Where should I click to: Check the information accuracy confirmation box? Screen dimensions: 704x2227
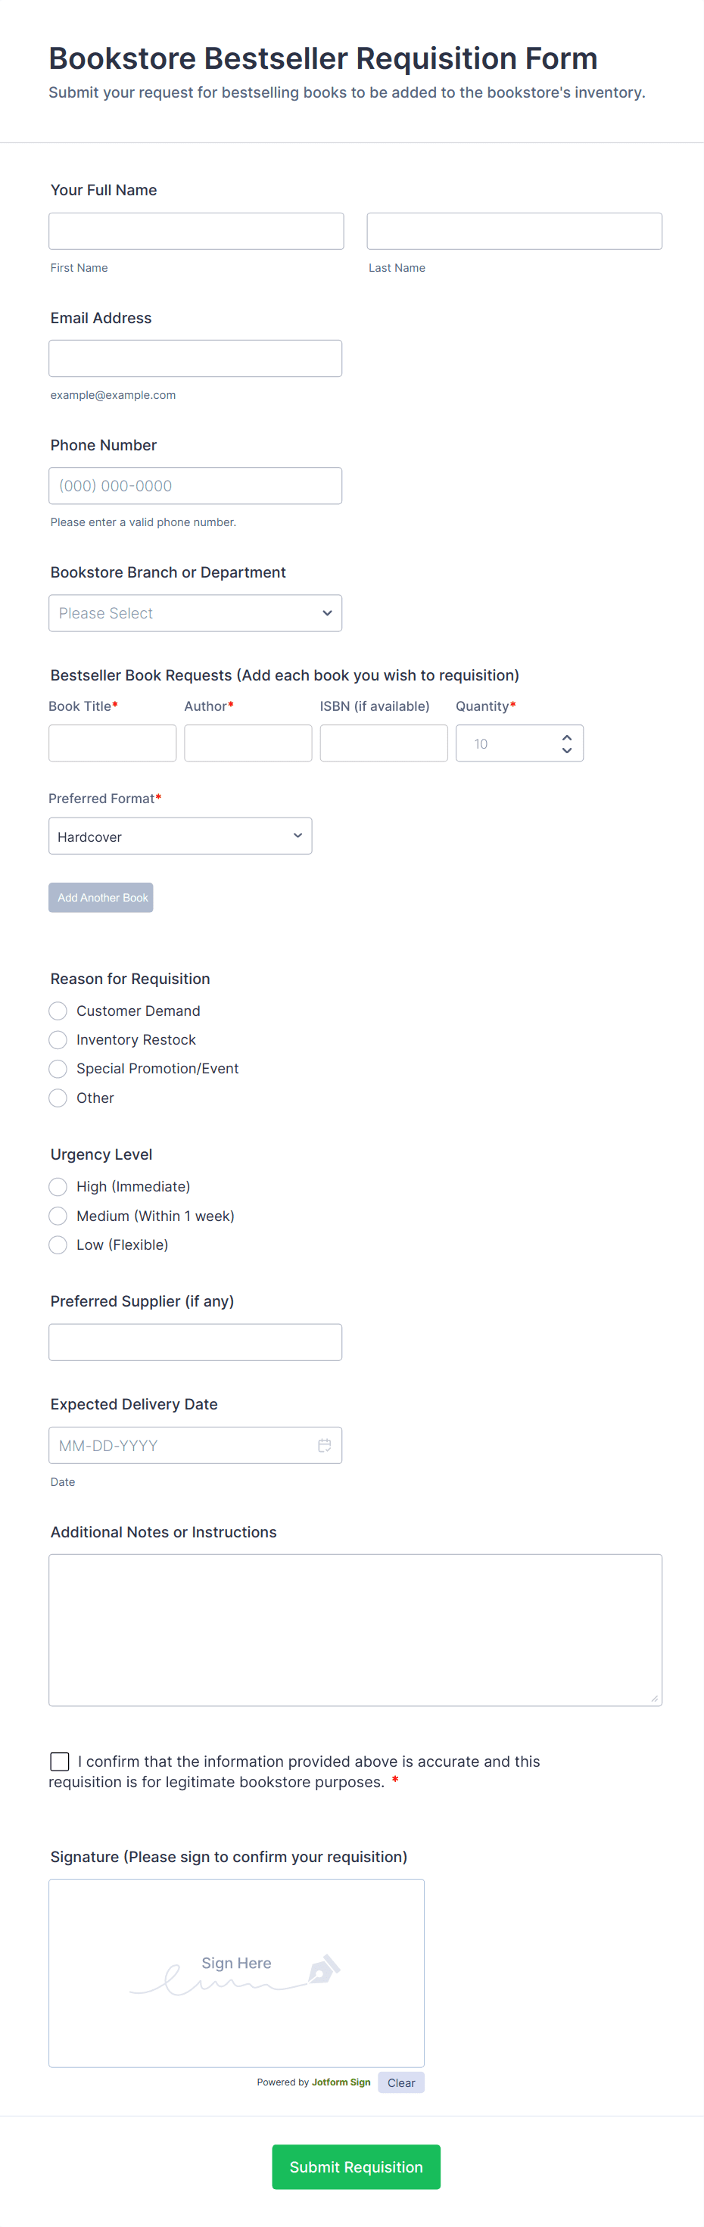(59, 1761)
